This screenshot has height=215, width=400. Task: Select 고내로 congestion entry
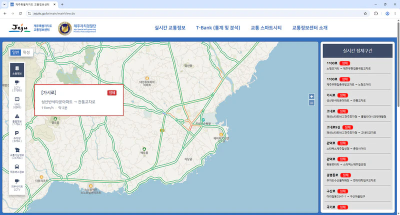click(x=357, y=113)
